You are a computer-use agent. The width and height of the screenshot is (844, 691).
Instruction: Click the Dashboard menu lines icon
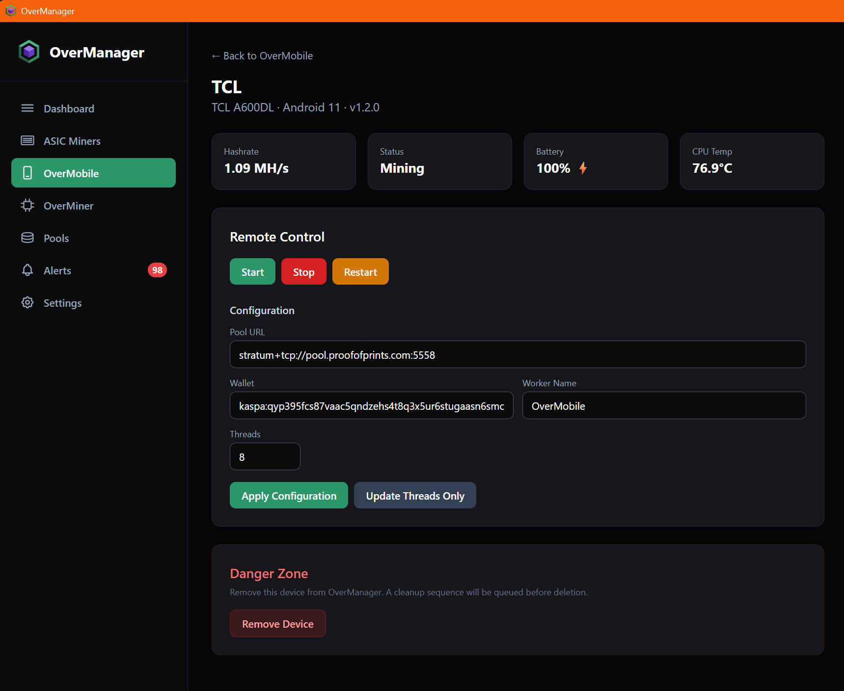(x=27, y=108)
